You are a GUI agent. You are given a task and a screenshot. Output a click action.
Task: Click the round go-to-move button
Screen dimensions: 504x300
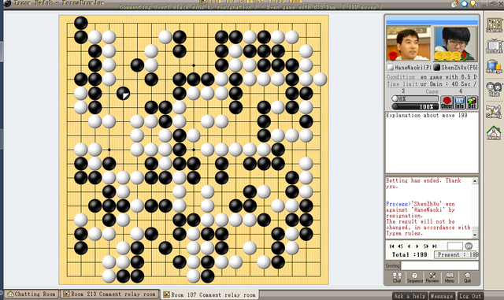(x=469, y=246)
